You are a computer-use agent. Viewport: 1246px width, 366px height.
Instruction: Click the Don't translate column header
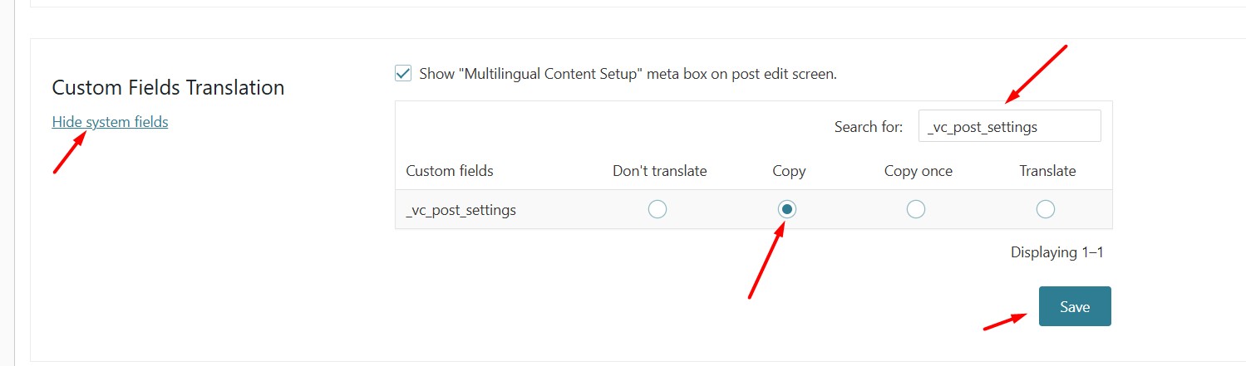pyautogui.click(x=659, y=171)
